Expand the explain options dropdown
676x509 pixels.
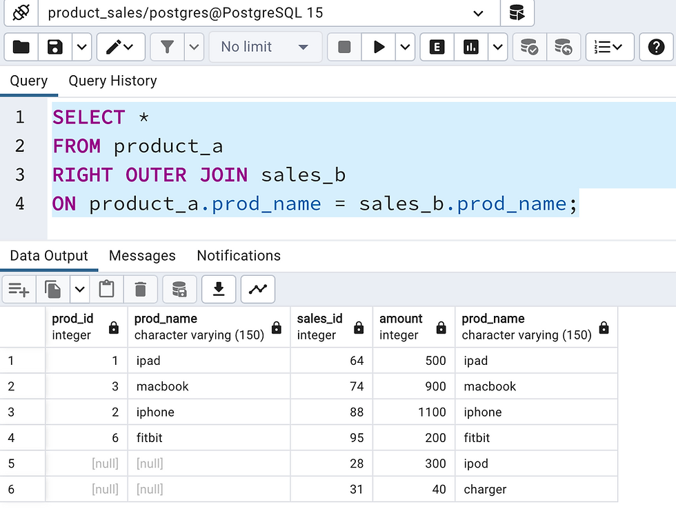(498, 46)
